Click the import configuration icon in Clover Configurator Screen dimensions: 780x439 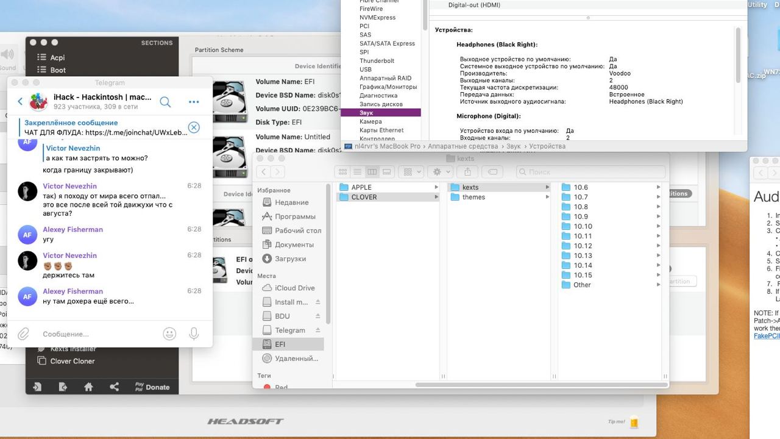[37, 387]
